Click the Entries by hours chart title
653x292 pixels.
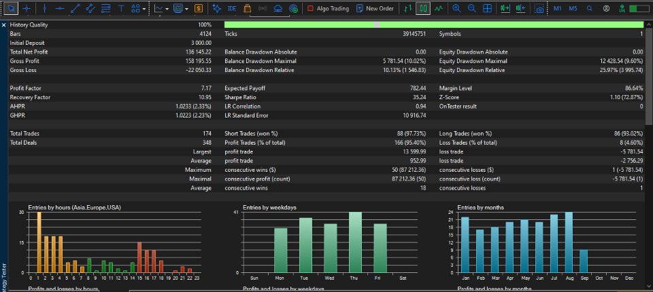75,207
